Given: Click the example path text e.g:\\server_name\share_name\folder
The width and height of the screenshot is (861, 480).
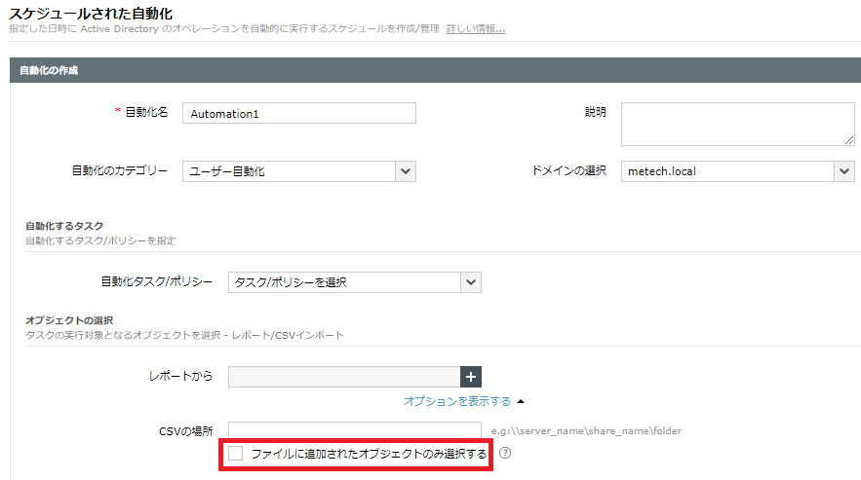Looking at the screenshot, I should (586, 431).
